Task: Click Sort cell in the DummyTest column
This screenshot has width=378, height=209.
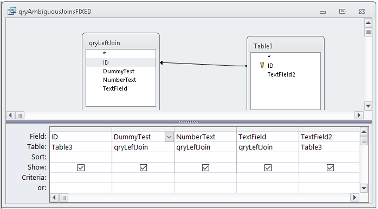Action: 143,157
